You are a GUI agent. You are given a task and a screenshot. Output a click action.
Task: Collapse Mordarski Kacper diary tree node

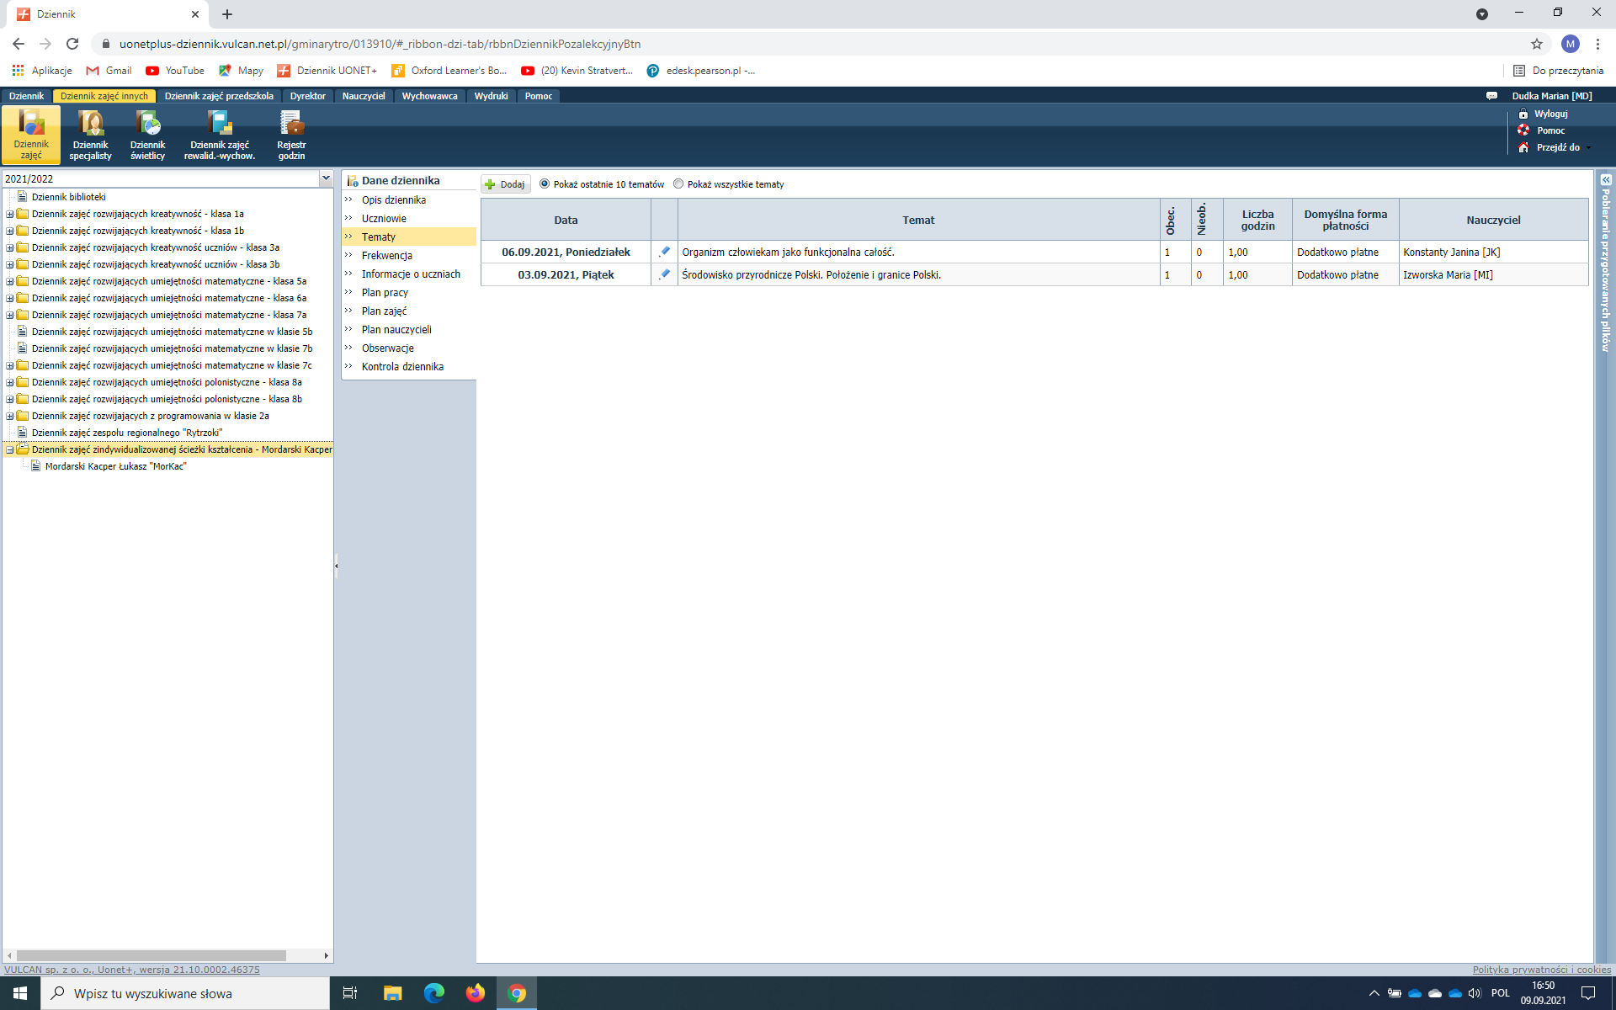9,449
